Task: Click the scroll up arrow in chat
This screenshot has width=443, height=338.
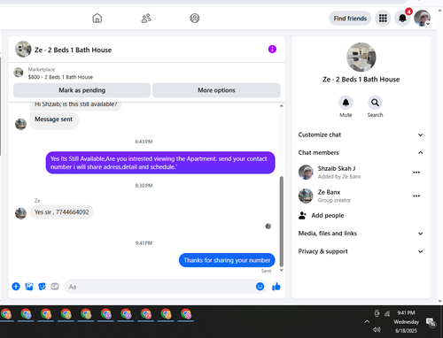Action: click(x=282, y=105)
